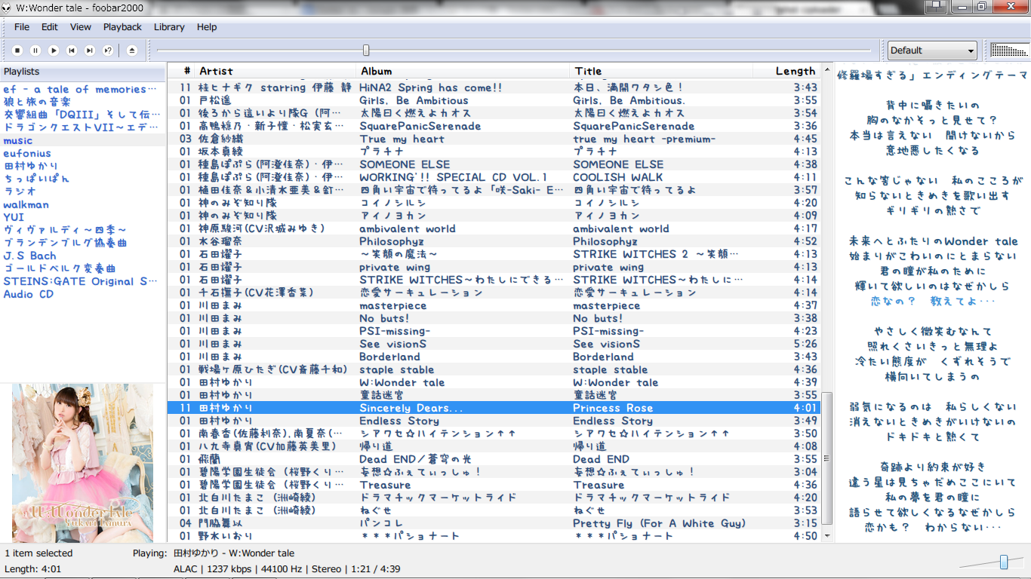The width and height of the screenshot is (1031, 579).
Task: Select the 'No buts!' track title
Action: [598, 318]
